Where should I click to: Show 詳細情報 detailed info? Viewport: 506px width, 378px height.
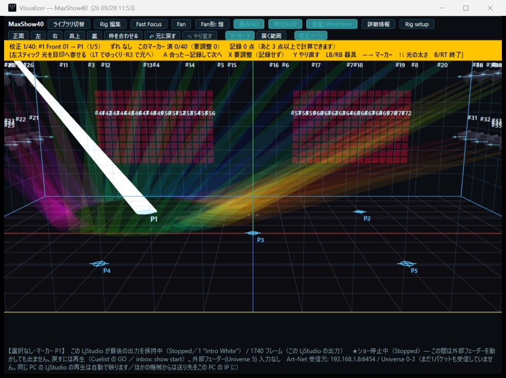click(x=378, y=24)
